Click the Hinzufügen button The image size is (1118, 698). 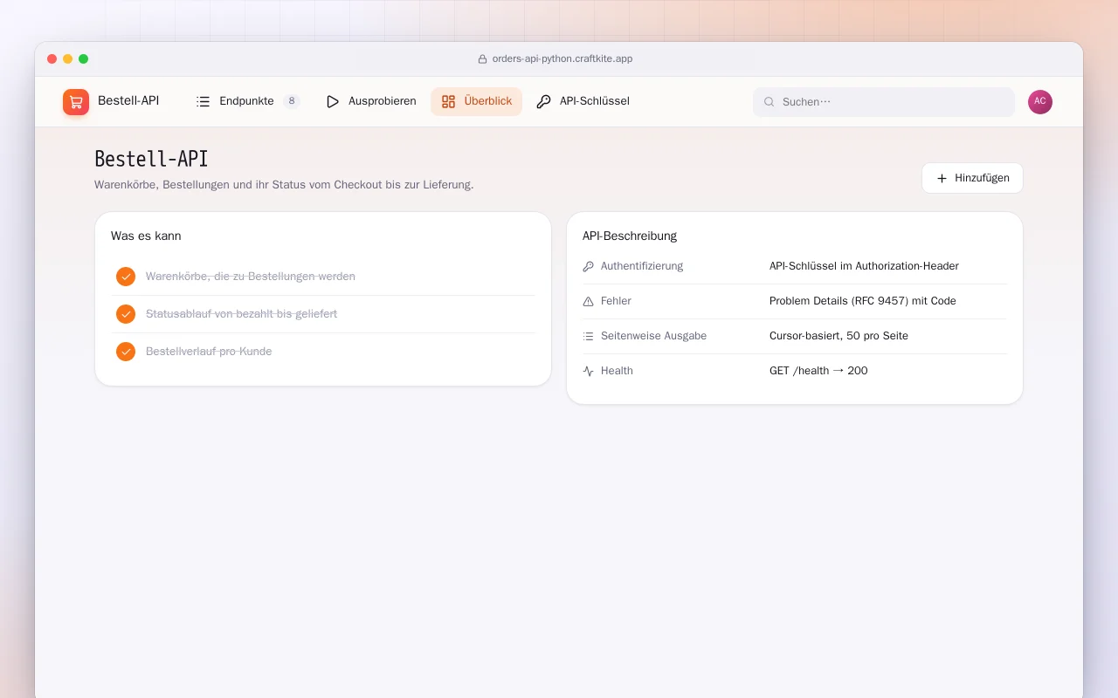tap(972, 178)
